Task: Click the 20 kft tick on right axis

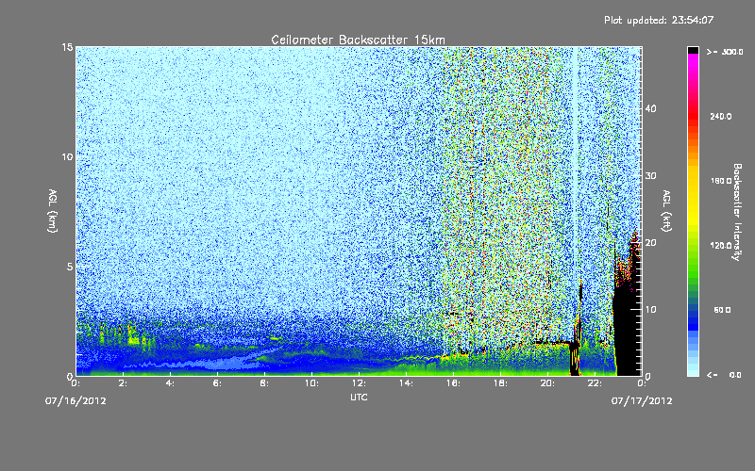Action: click(x=650, y=242)
